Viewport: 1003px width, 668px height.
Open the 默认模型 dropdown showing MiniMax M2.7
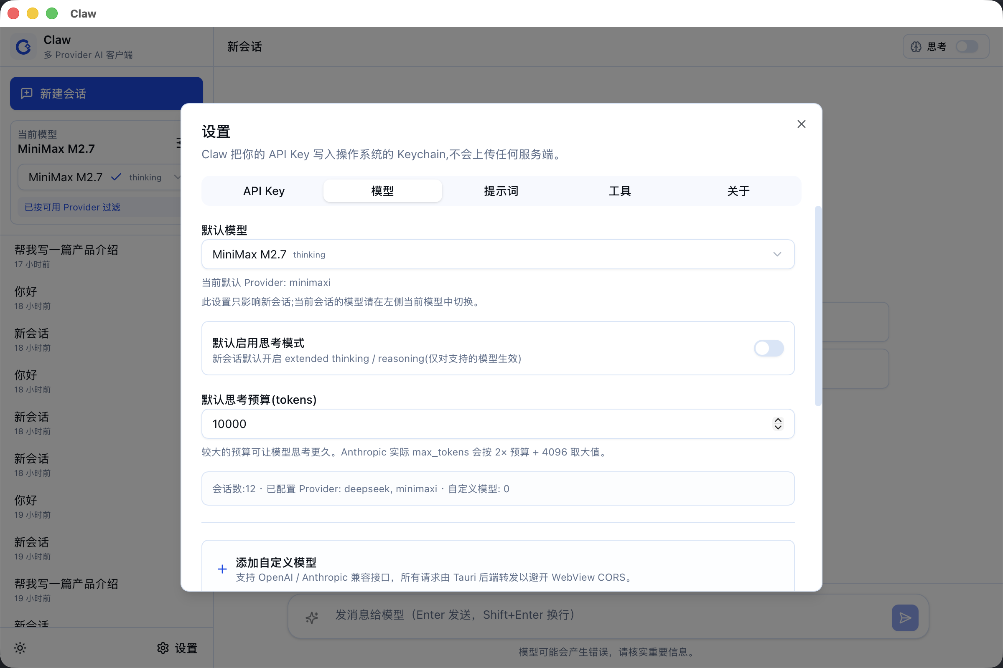click(498, 254)
